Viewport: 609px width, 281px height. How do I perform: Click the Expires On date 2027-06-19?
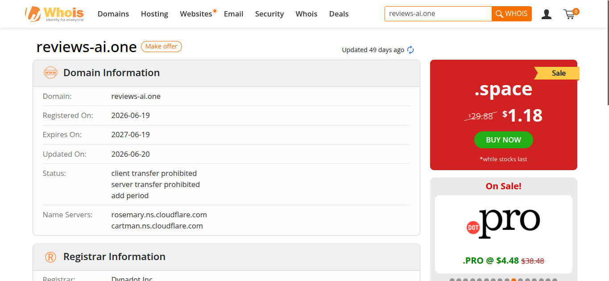coord(131,134)
